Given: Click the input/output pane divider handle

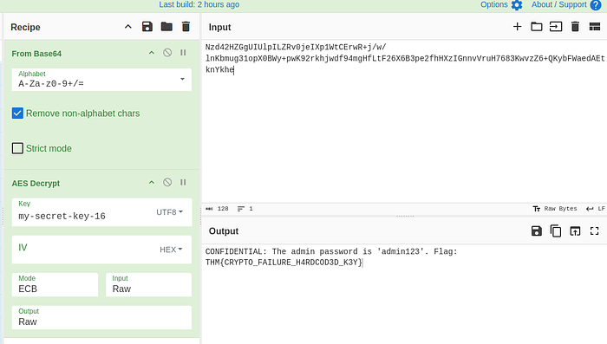Looking at the screenshot, I should tap(405, 216).
